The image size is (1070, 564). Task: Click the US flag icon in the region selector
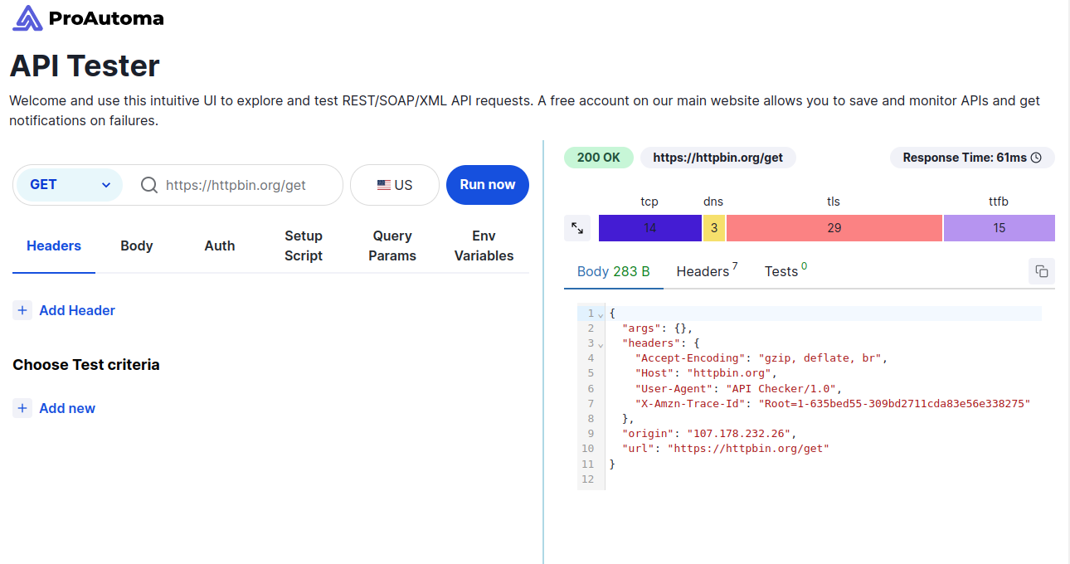click(383, 184)
